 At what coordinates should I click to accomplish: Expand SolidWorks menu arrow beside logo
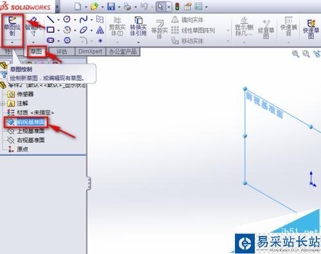(x=57, y=6)
